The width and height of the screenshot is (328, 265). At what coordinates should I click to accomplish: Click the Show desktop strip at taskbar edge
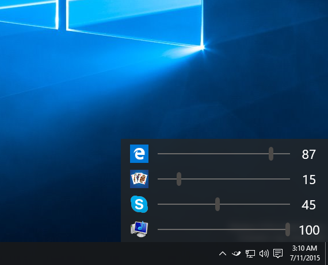click(x=326, y=254)
